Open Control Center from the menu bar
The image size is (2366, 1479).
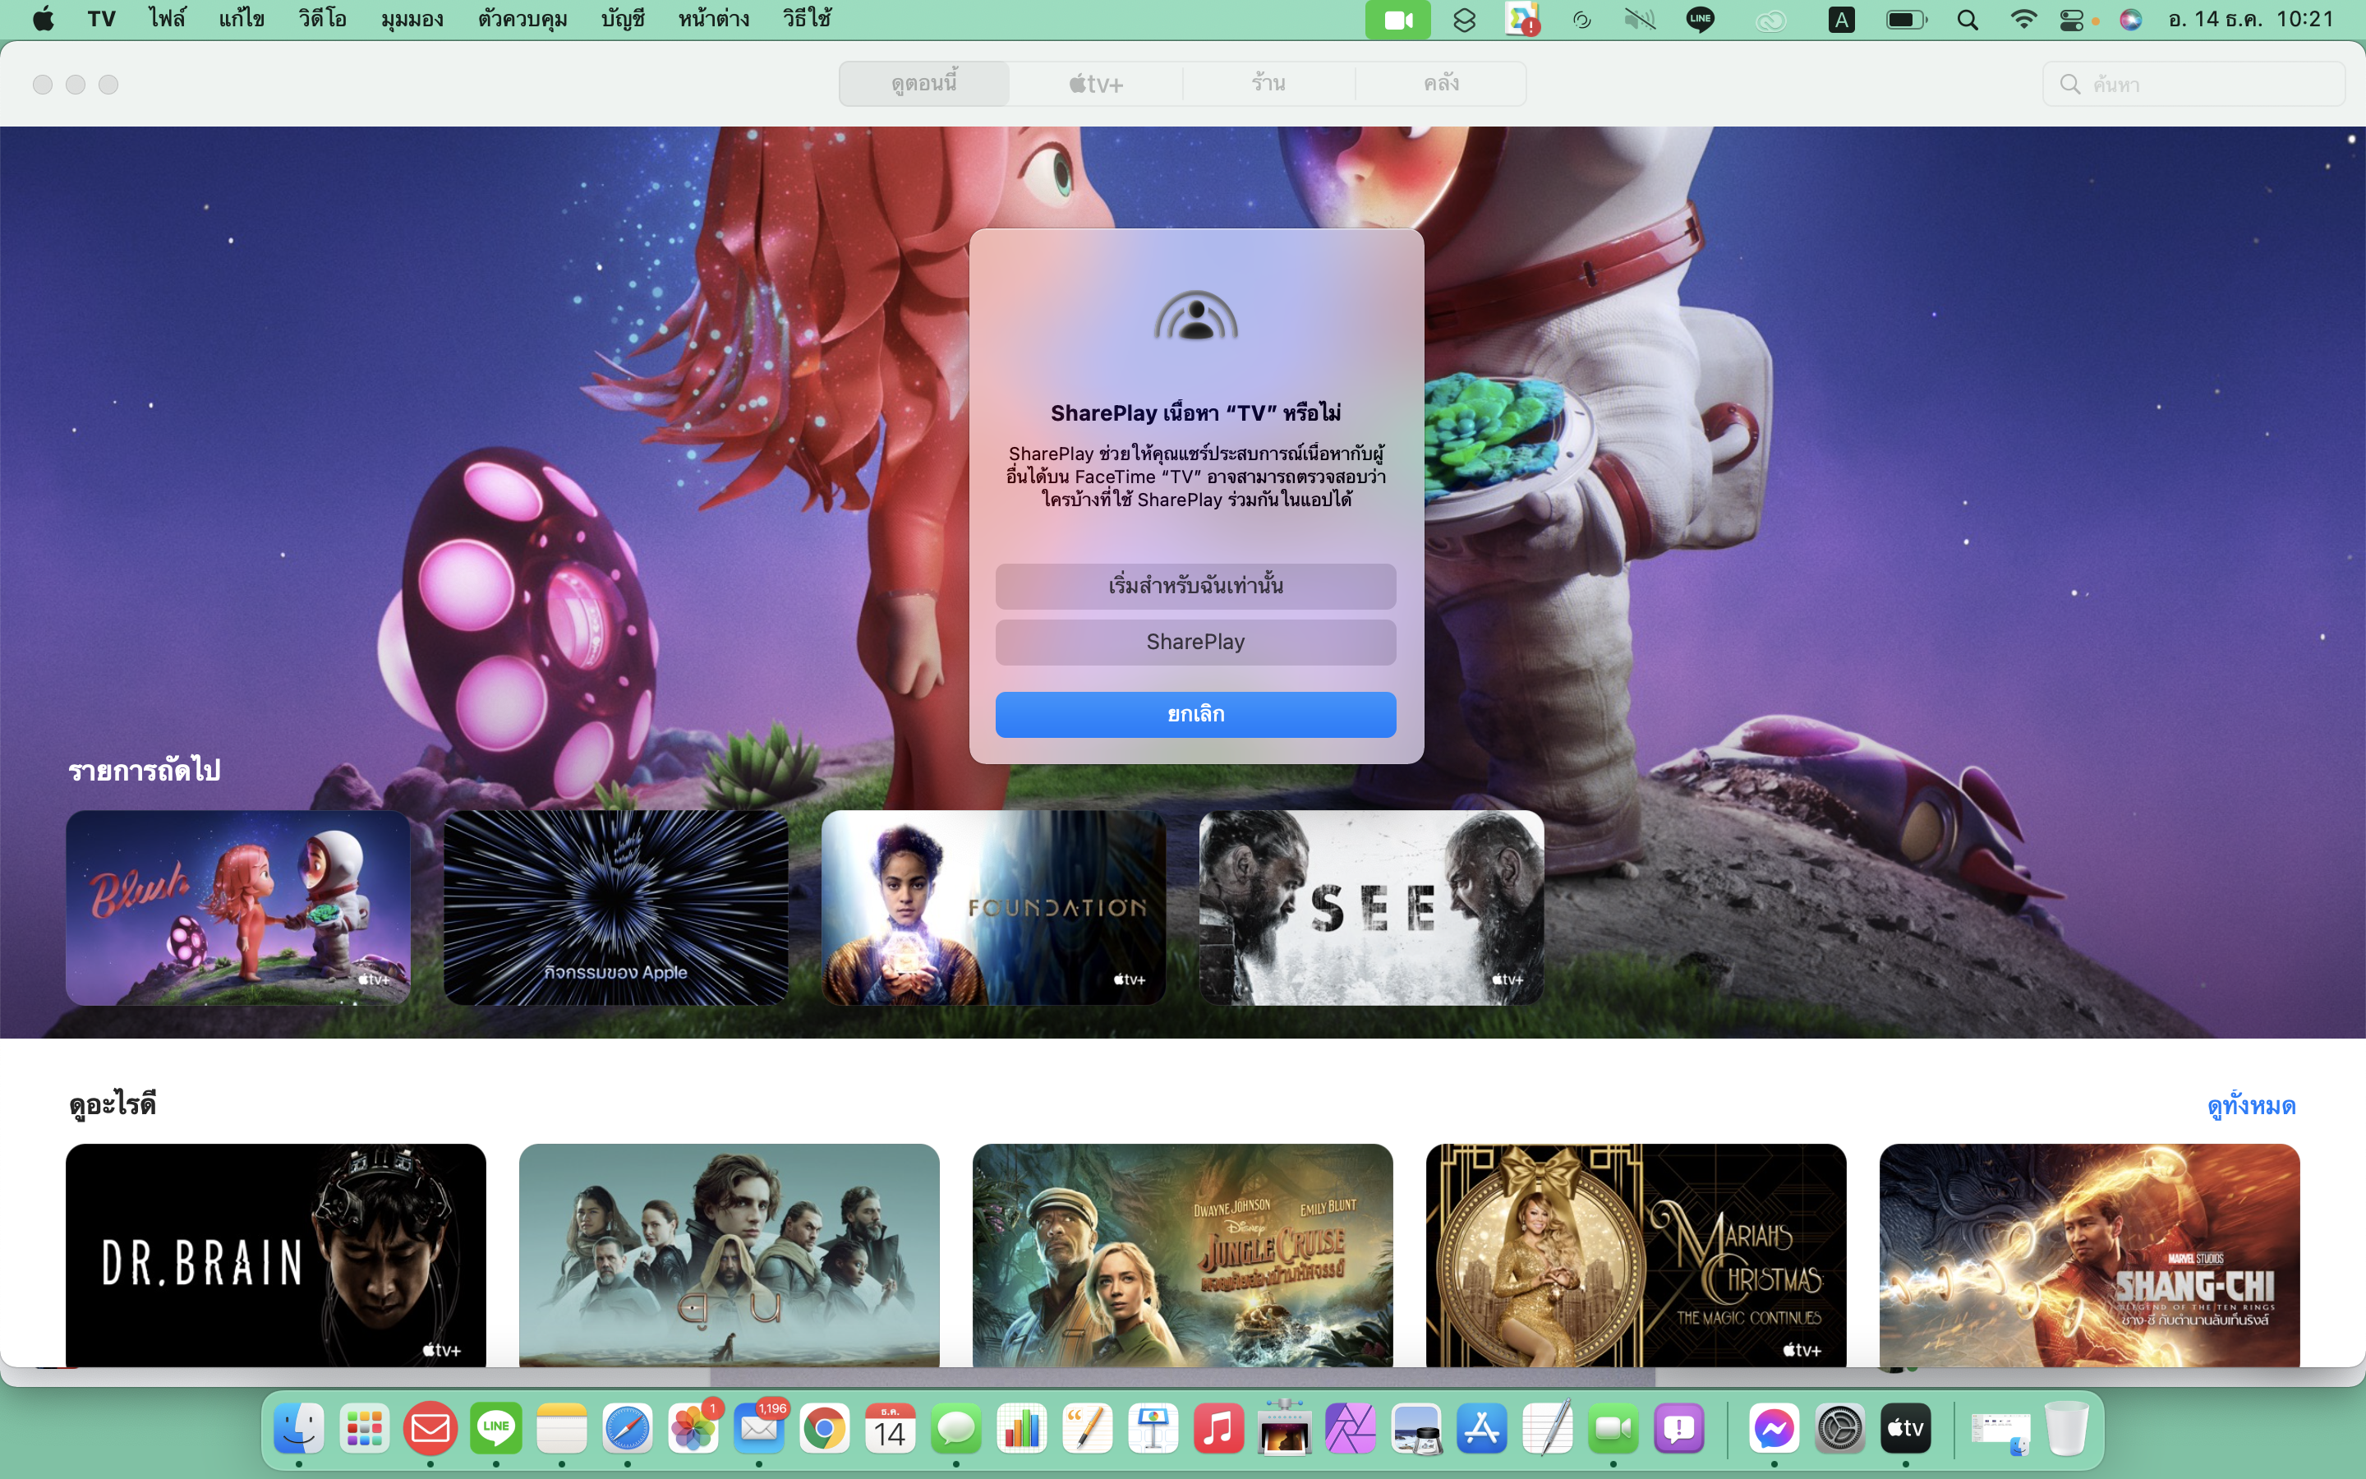click(x=2071, y=20)
